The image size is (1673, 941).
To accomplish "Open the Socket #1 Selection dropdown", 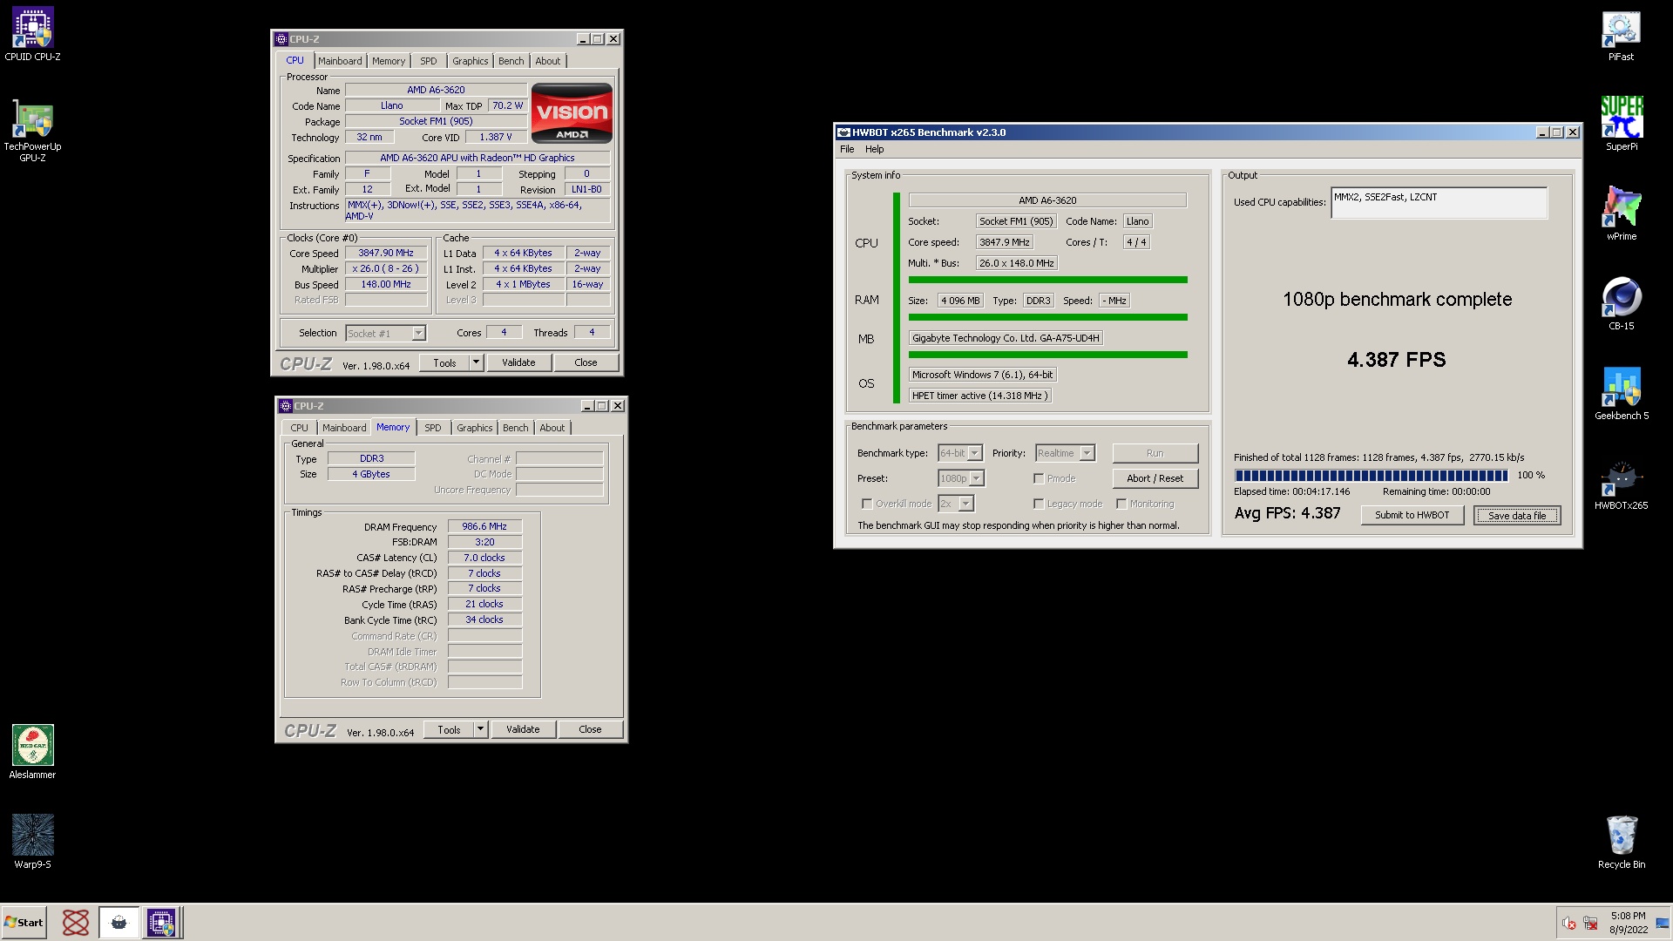I will (x=385, y=334).
